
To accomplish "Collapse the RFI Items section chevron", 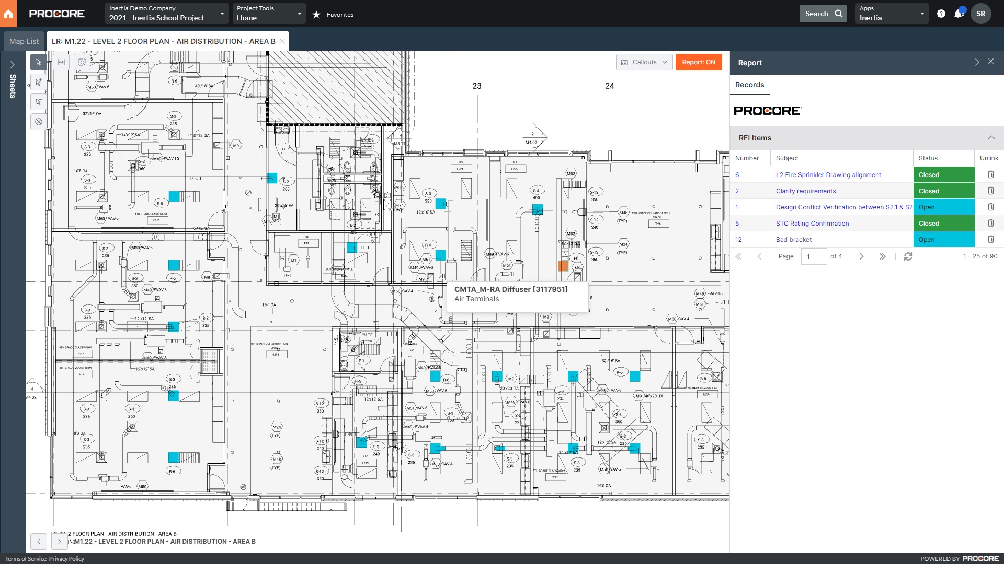I will (991, 138).
